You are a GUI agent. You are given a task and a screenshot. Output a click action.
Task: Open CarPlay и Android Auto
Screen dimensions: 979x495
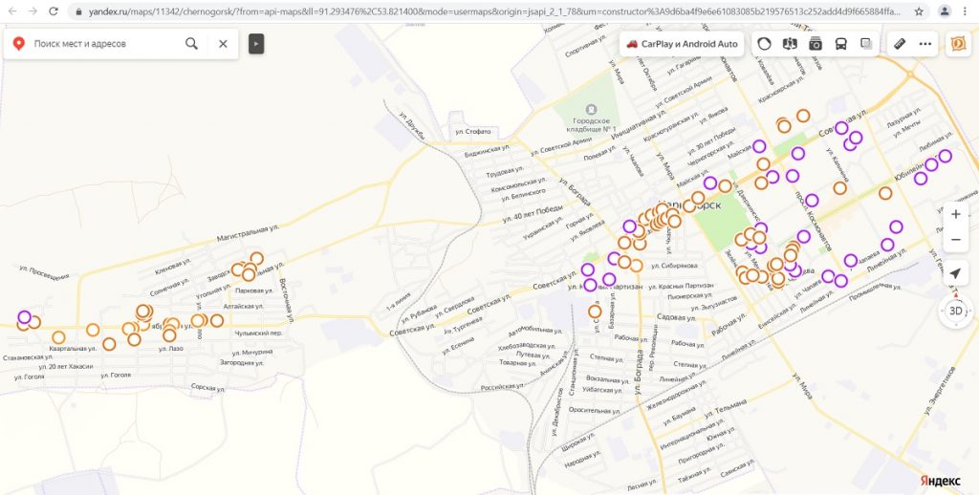683,44
